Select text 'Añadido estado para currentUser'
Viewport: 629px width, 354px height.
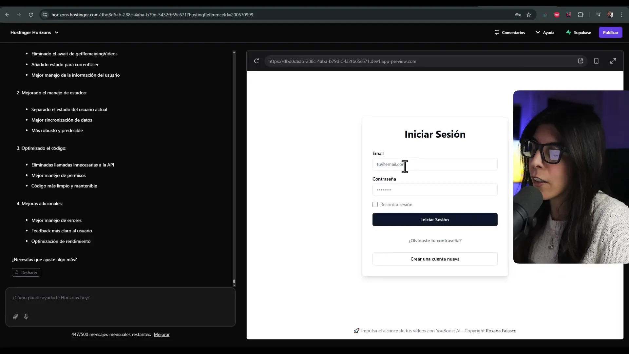(65, 65)
